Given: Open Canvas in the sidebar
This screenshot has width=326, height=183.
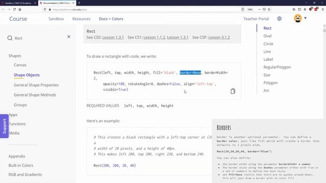Looking at the screenshot, I should point(20,65).
